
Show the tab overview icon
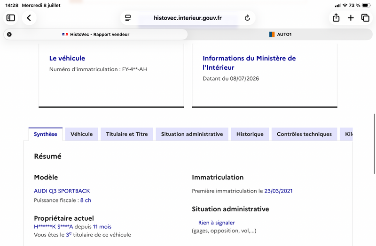(365, 18)
